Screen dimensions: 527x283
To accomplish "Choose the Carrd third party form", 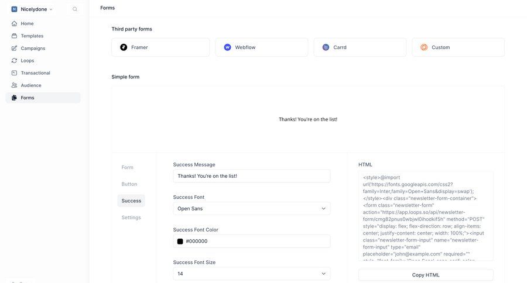I will (x=360, y=47).
